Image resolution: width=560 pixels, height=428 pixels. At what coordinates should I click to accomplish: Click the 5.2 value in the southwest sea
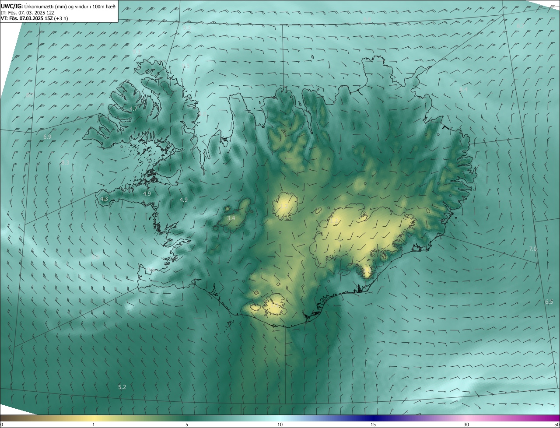[x=122, y=387]
